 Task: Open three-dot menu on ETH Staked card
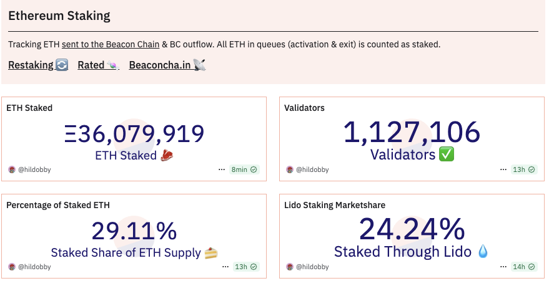coord(222,169)
